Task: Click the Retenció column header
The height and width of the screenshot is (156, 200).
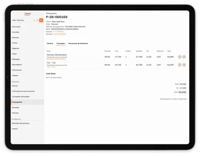Action: 160,51
